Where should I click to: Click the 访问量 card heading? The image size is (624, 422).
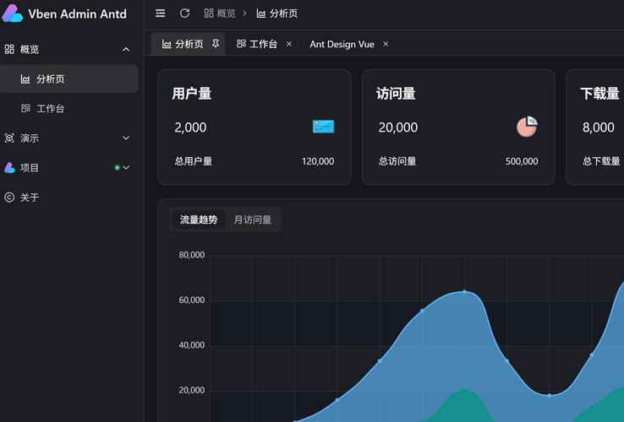click(x=396, y=94)
